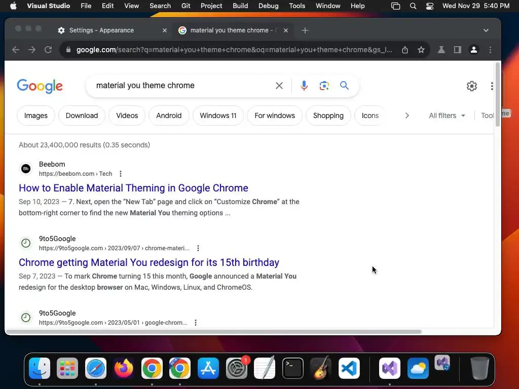Click the blue magnifier search button
The width and height of the screenshot is (519, 389).
pyautogui.click(x=344, y=86)
